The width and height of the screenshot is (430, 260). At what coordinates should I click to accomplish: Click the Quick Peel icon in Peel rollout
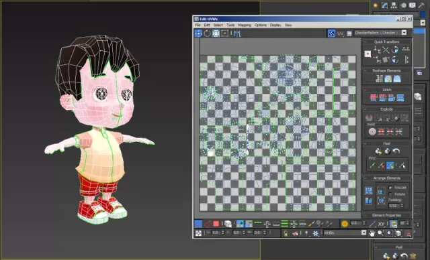378,151
